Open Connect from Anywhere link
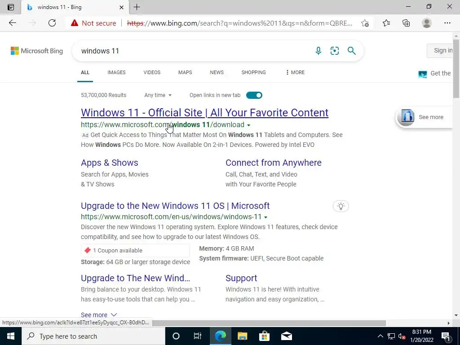 [274, 163]
